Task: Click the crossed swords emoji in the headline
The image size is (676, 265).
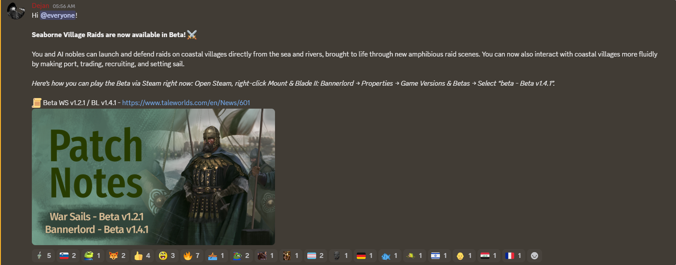Action: click(191, 35)
